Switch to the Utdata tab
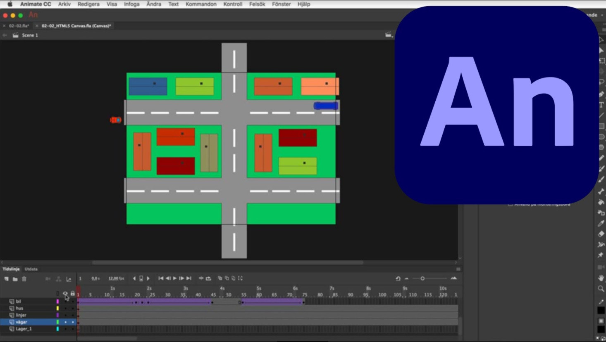The image size is (606, 342). click(x=31, y=269)
